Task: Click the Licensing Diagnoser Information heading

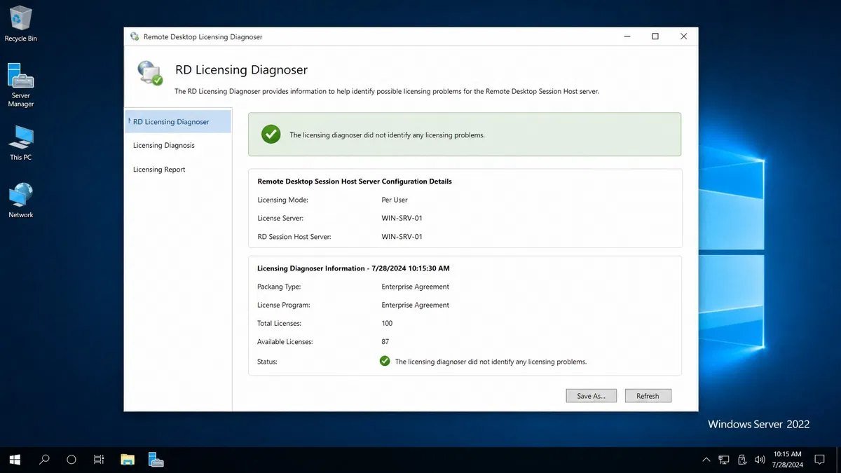Action: pos(353,268)
